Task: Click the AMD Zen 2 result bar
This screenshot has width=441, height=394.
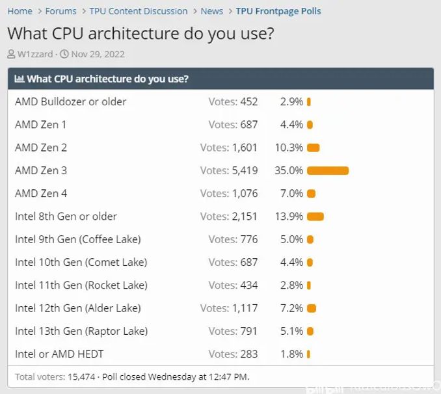Action: [314, 148]
